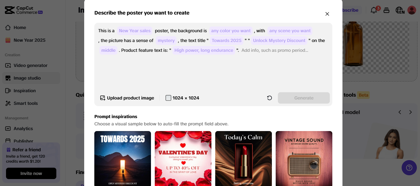
Task: Click the Generate button
Action: click(x=304, y=98)
